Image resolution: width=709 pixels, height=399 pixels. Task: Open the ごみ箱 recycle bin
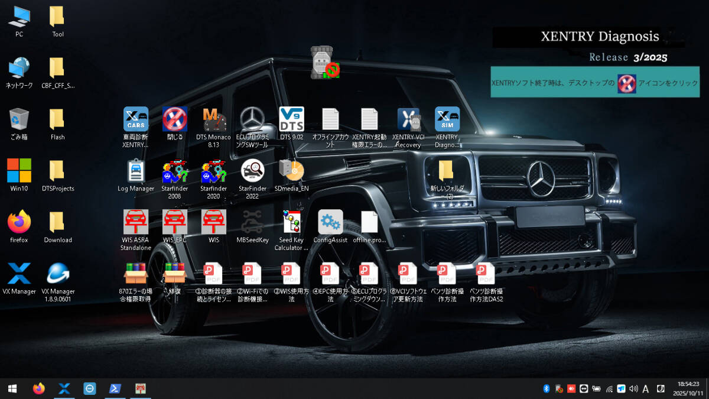[19, 124]
